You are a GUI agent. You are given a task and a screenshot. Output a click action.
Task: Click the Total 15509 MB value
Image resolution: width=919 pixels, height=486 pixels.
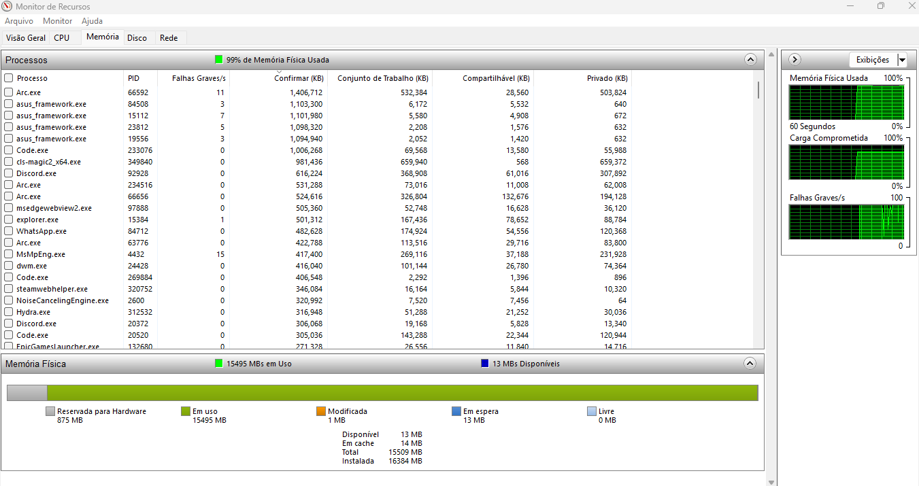pyautogui.click(x=405, y=452)
